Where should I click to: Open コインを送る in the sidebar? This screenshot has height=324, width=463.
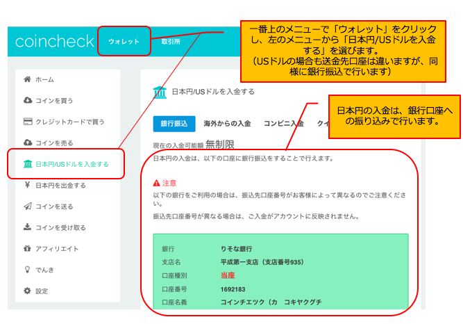click(54, 206)
